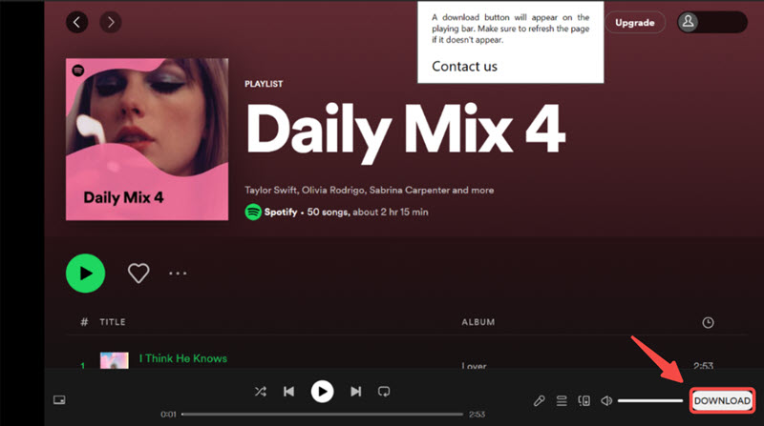Image resolution: width=764 pixels, height=426 pixels.
Task: Click total time 2:53 in playing bar
Action: coord(477,415)
